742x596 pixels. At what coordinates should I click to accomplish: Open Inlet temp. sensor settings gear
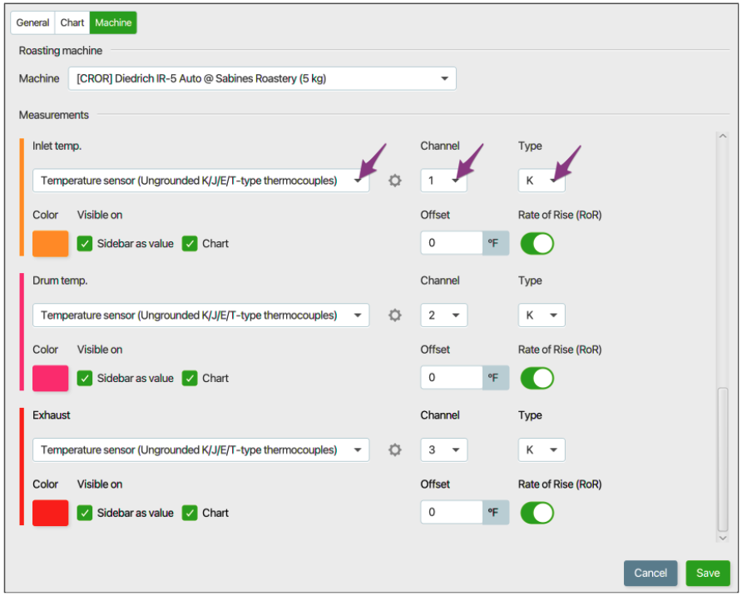(394, 181)
